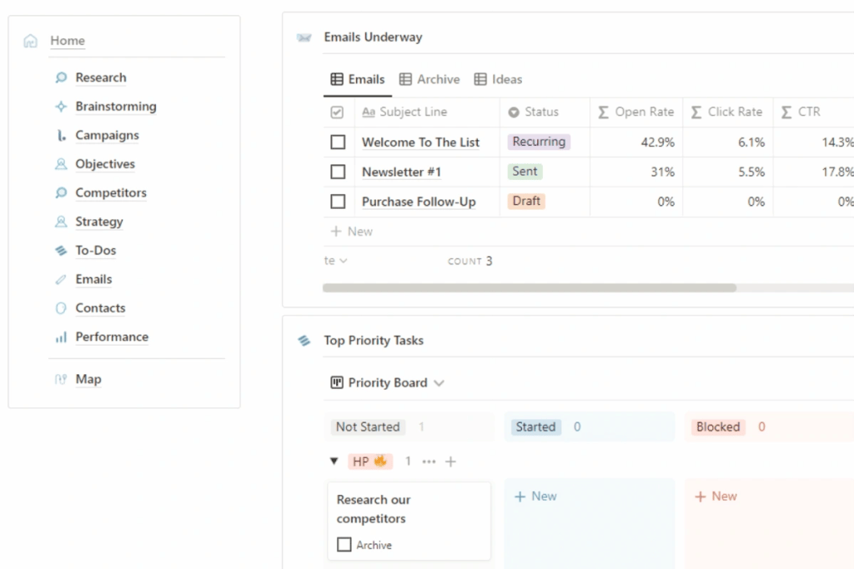The height and width of the screenshot is (569, 854).
Task: Open the three-dot menu of HP group
Action: pyautogui.click(x=429, y=462)
